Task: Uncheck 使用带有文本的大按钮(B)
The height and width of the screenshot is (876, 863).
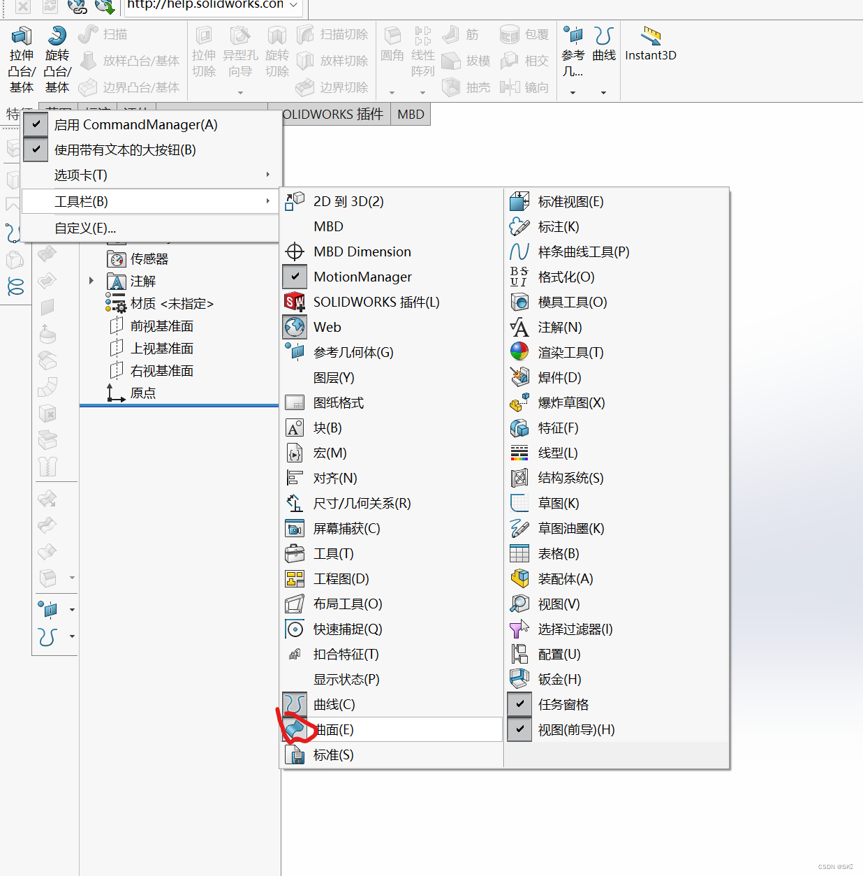Action: point(151,149)
